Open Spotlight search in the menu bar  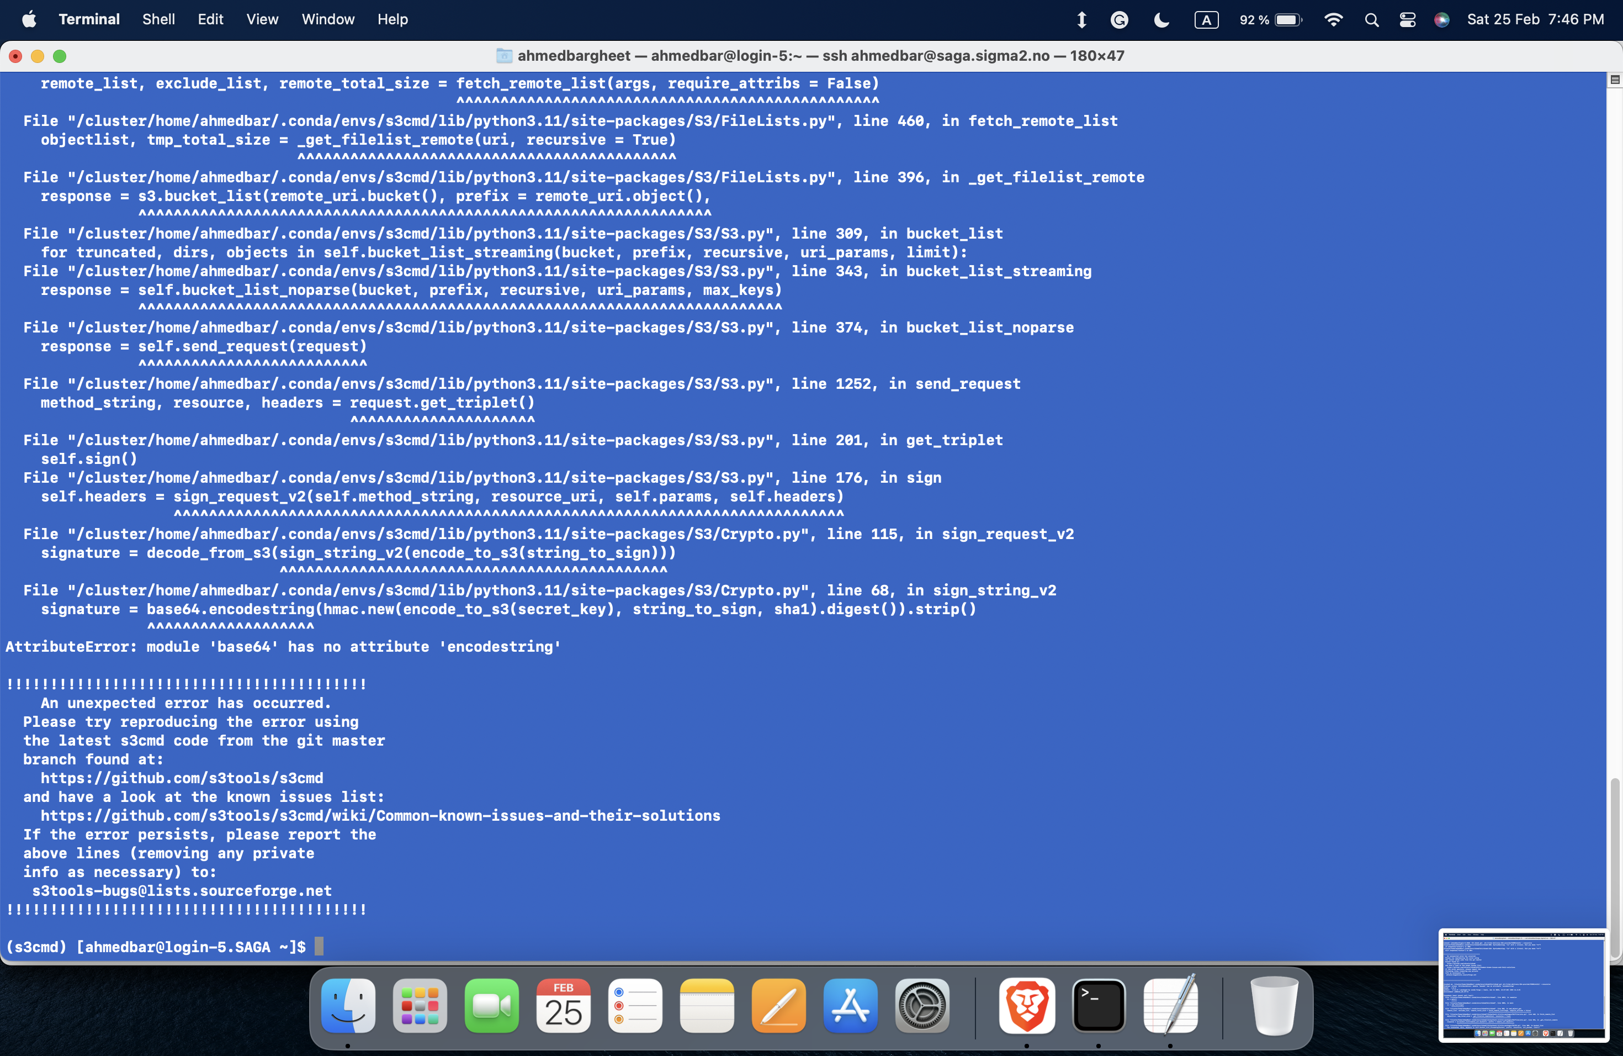pyautogui.click(x=1371, y=19)
